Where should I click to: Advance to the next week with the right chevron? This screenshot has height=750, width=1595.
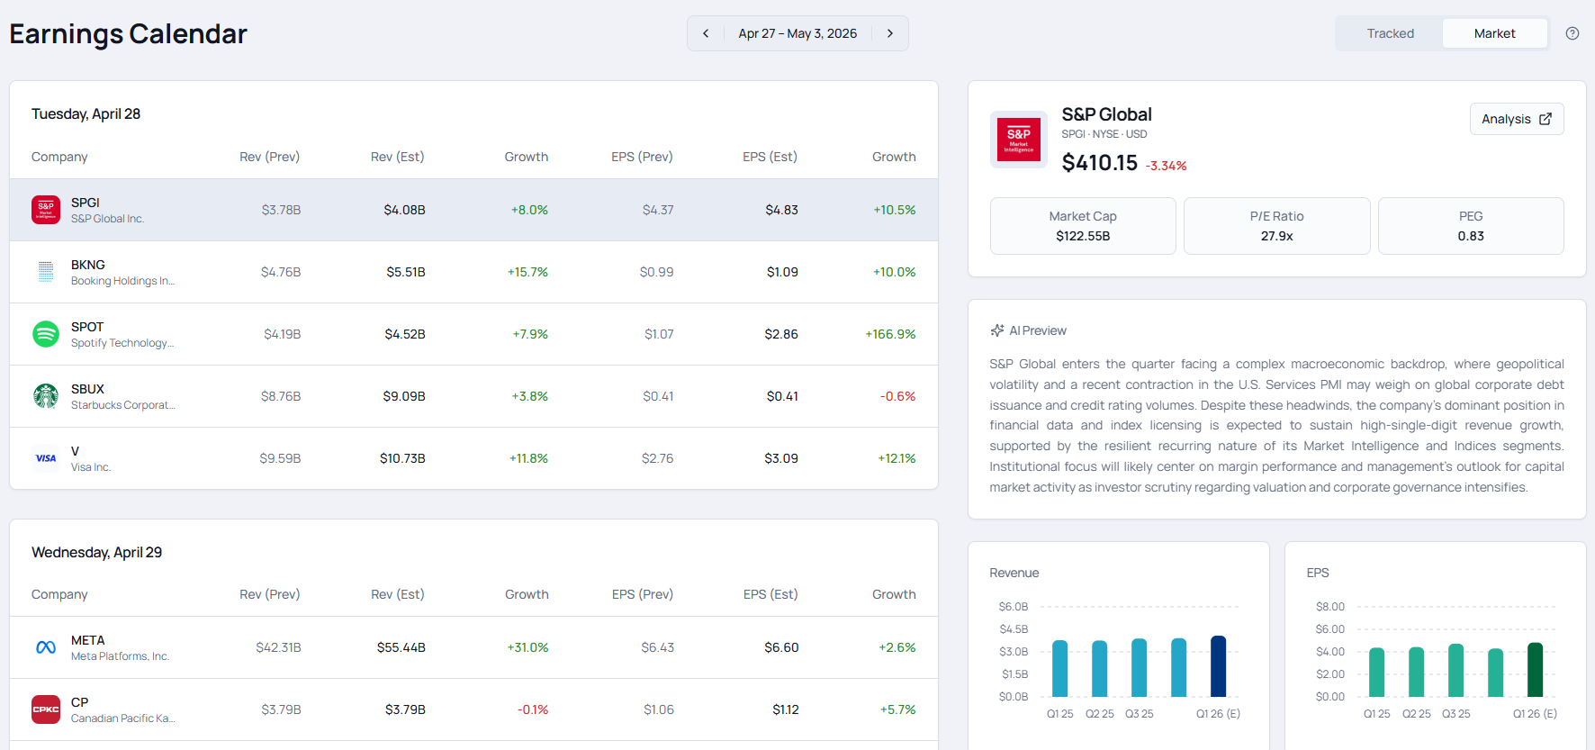890,33
